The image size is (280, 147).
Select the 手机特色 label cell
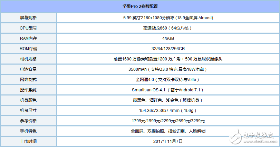pos(28,131)
